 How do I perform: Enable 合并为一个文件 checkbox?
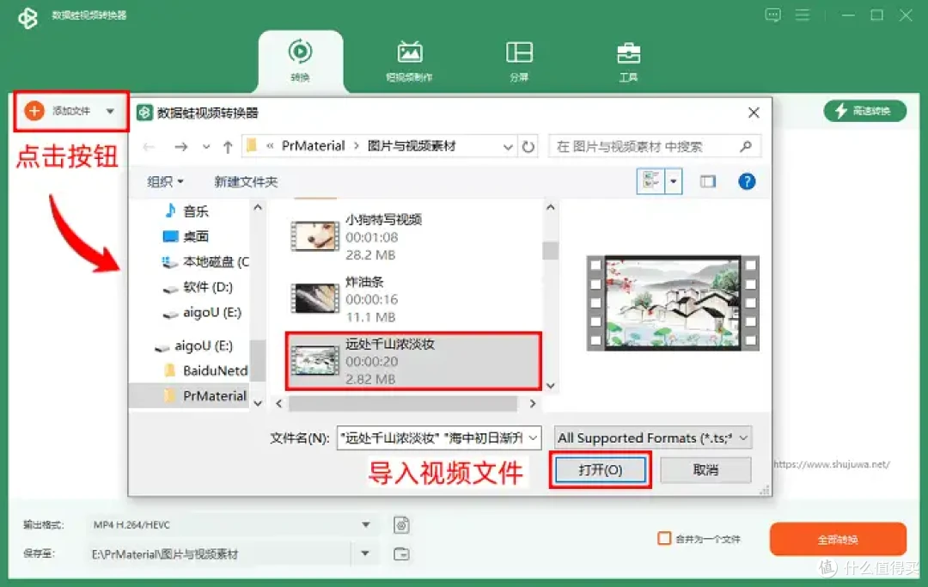664,539
